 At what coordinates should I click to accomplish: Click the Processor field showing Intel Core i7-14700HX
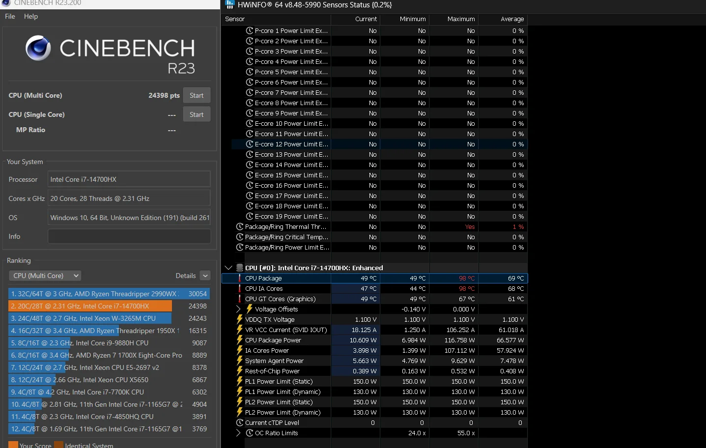[129, 179]
